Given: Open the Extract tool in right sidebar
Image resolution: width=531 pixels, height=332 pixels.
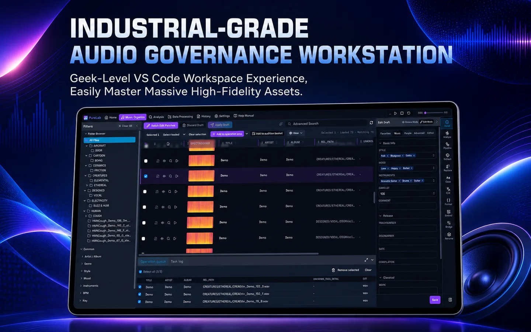Looking at the screenshot, I should (x=448, y=157).
